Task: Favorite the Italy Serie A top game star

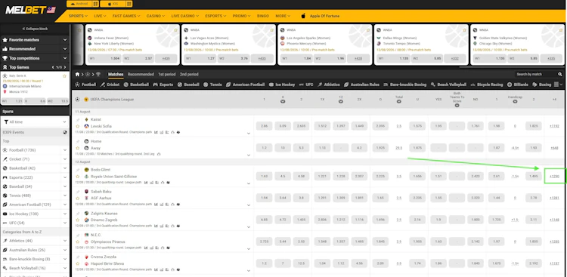Action: click(x=64, y=76)
